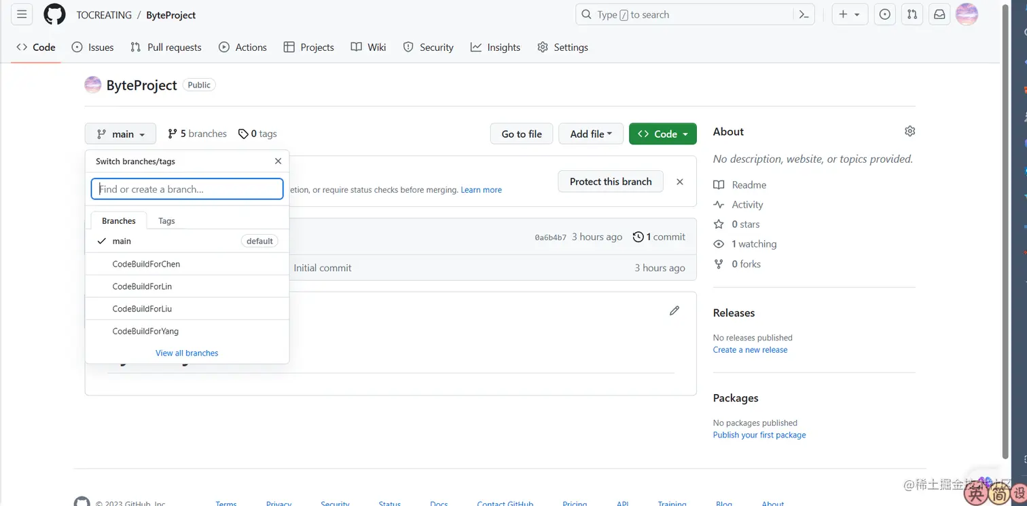Switch to the Issues tab
The image size is (1027, 506).
pyautogui.click(x=92, y=47)
